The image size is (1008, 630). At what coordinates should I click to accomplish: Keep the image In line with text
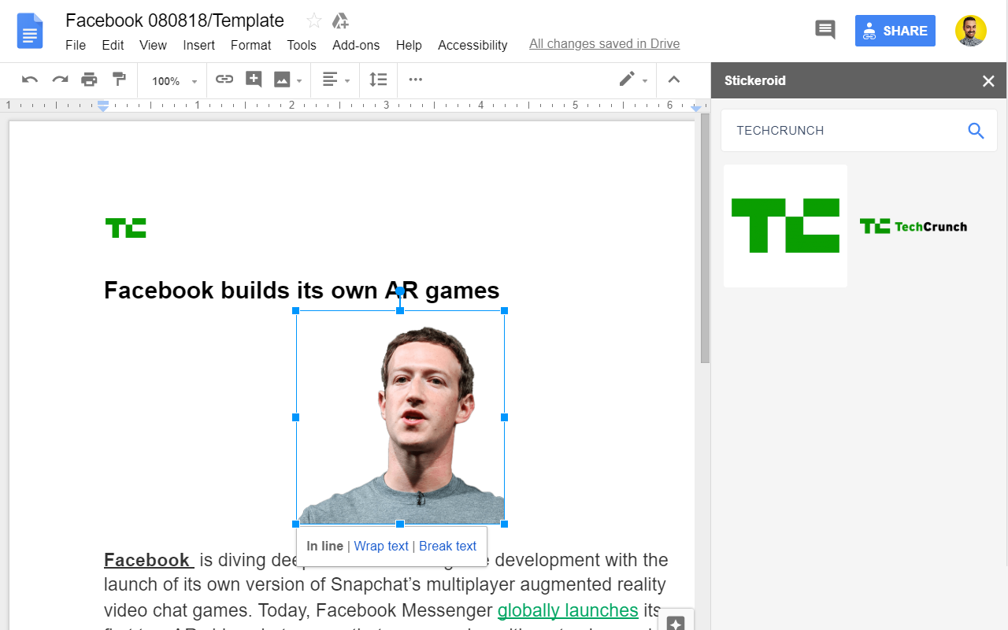tap(324, 546)
